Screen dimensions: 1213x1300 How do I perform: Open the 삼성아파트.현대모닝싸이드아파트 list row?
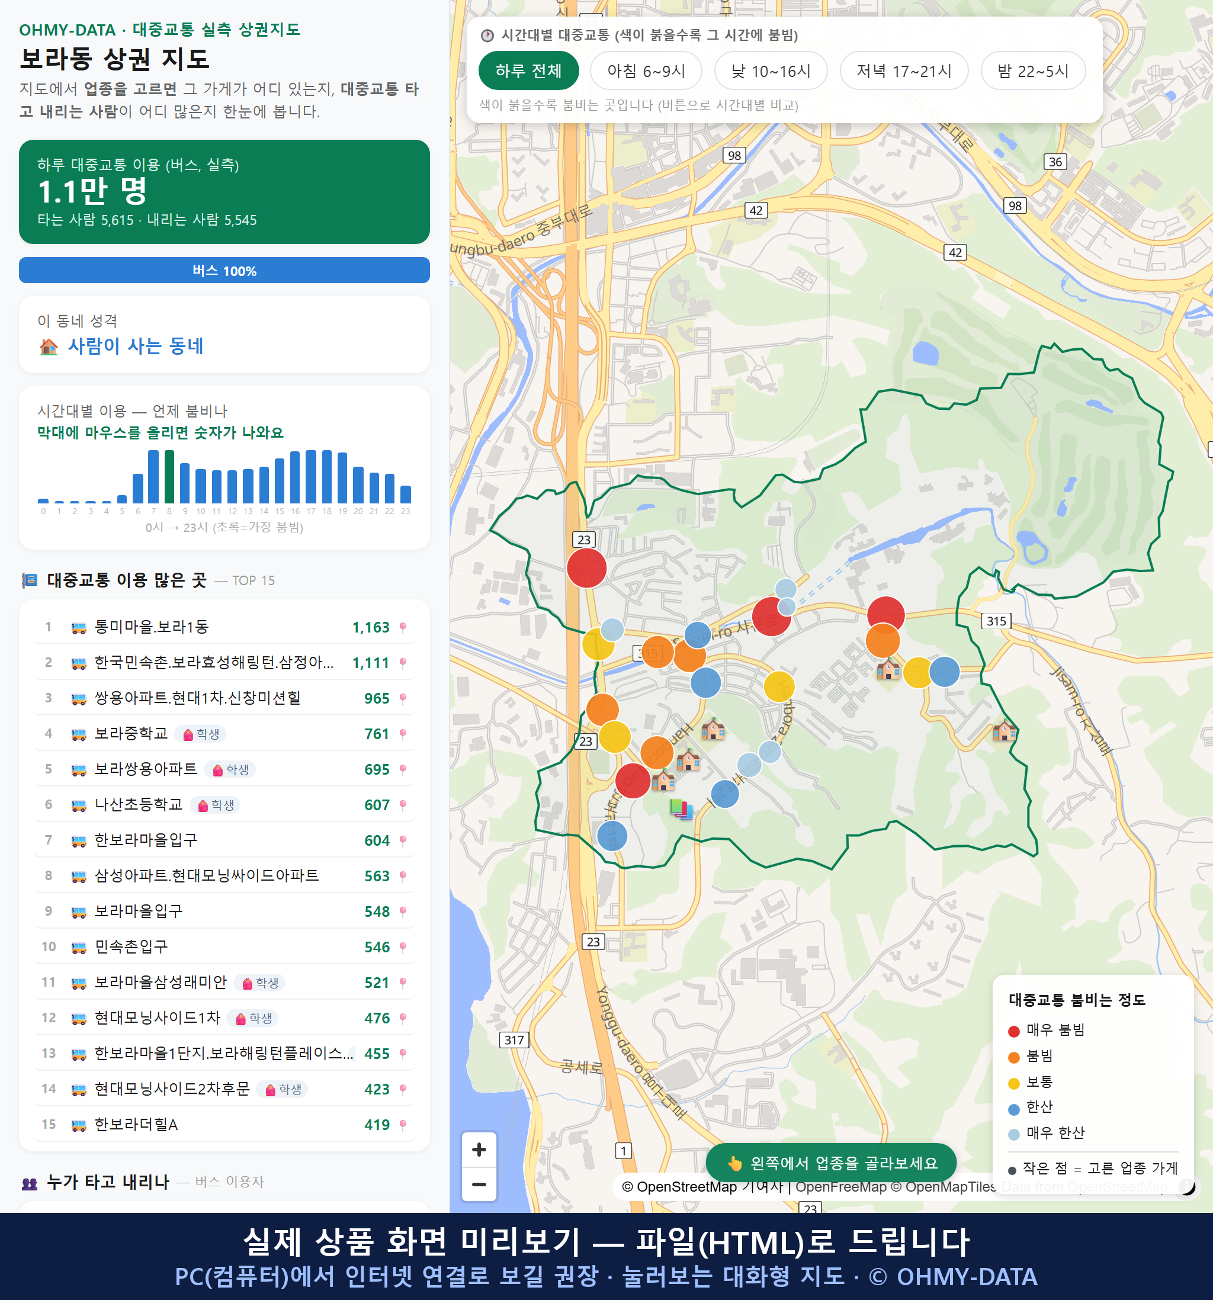224,875
